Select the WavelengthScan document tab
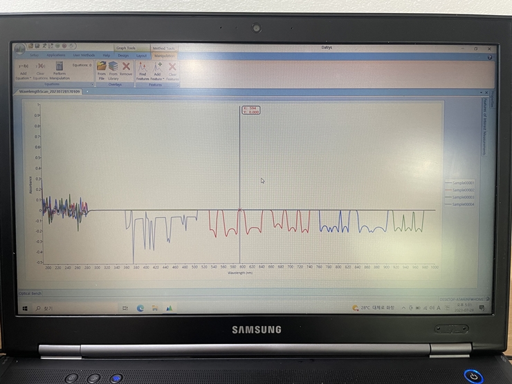Screen dimensions: 512x384 50,91
